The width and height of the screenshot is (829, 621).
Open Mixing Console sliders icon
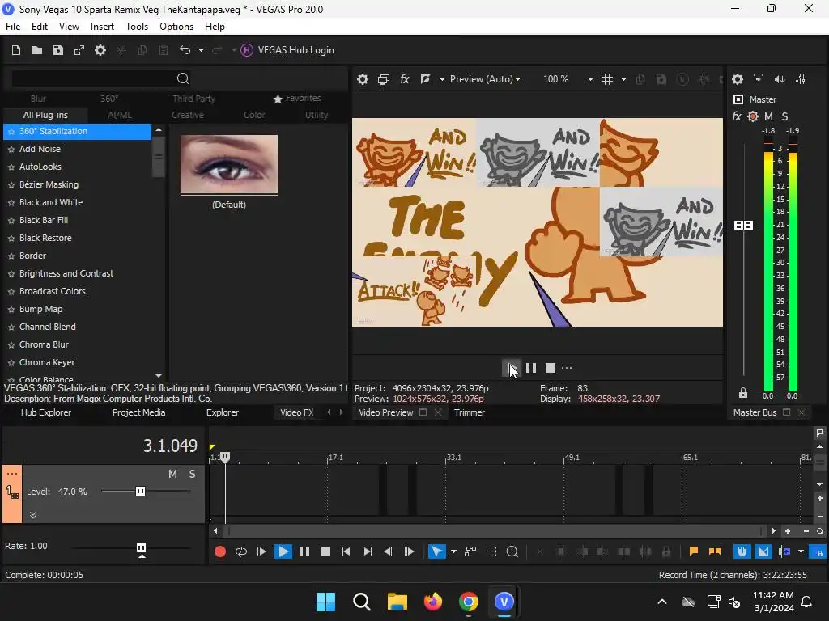pyautogui.click(x=801, y=79)
